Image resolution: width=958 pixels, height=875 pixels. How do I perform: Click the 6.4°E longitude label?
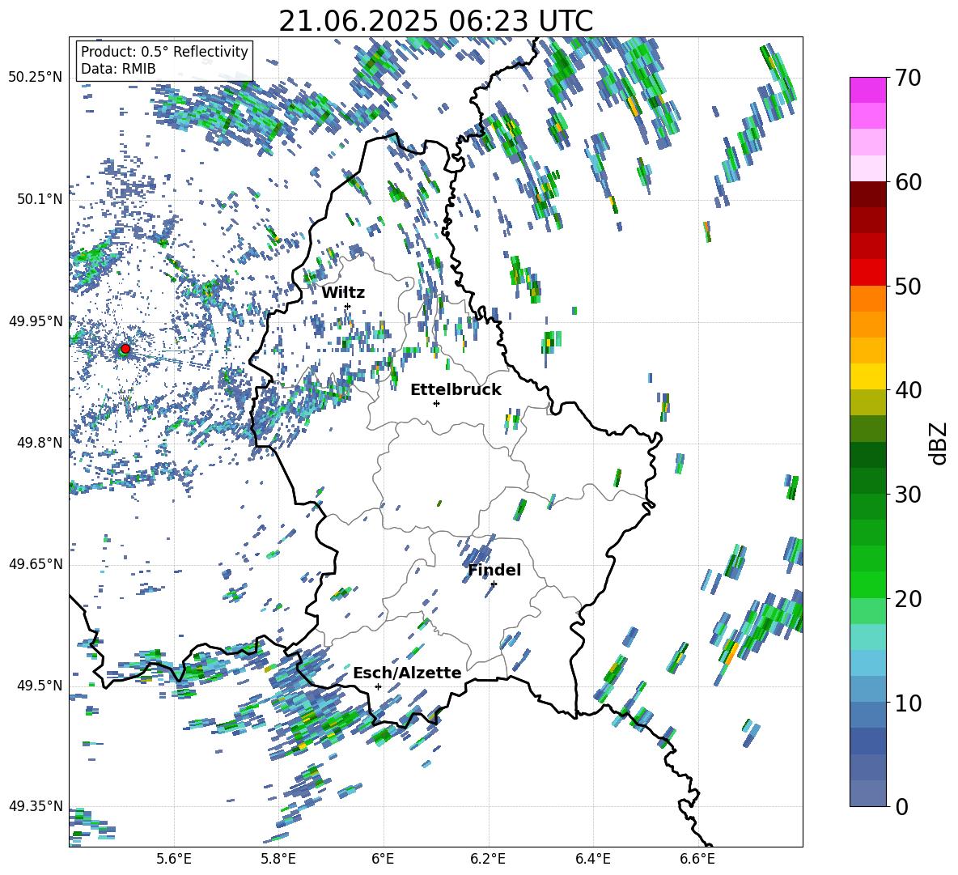point(593,859)
